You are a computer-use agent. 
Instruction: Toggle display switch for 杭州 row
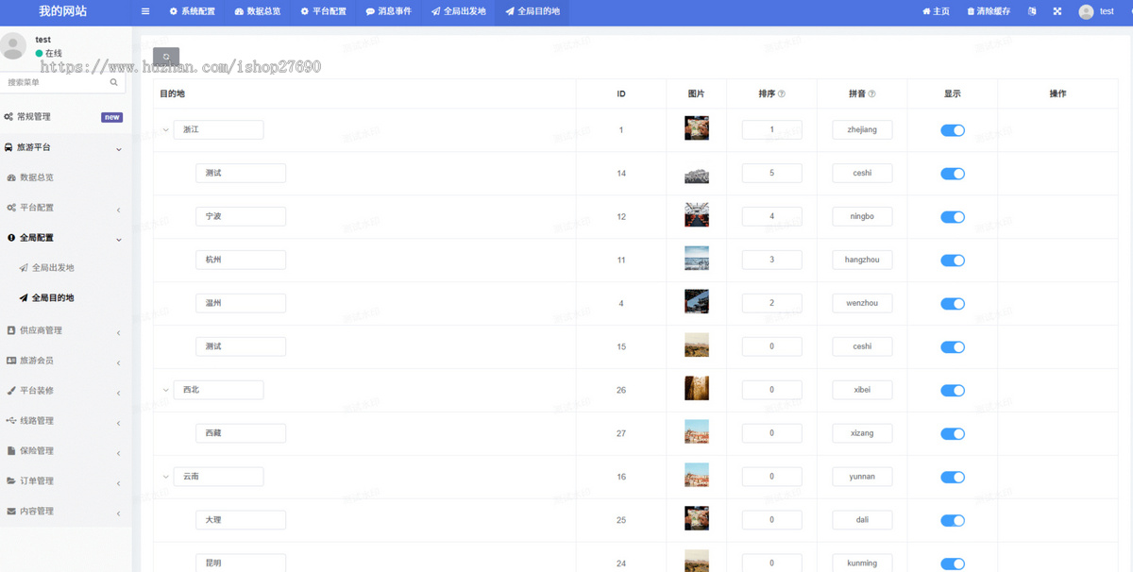(953, 261)
